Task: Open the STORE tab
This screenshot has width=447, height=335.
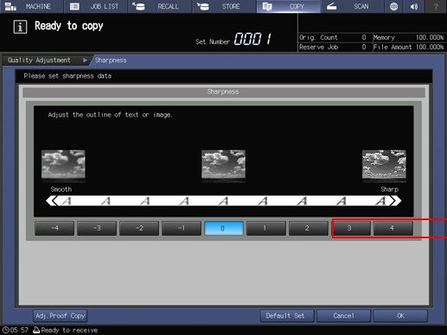Action: tap(224, 6)
